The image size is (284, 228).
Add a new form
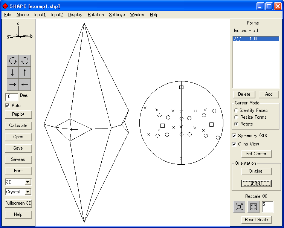[269, 94]
